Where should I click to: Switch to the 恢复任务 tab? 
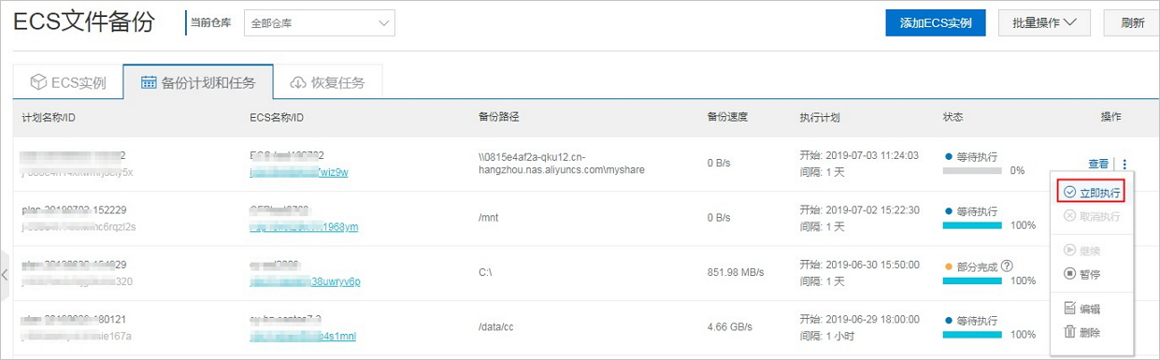(x=328, y=82)
